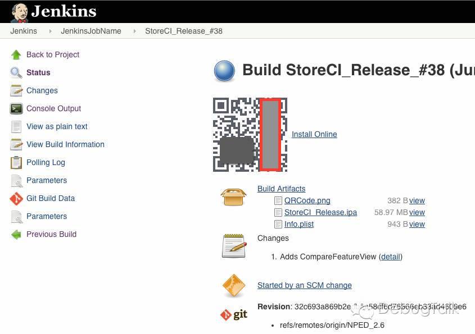Click the Back to Project green arrow icon
This screenshot has height=334, width=475.
tap(16, 54)
